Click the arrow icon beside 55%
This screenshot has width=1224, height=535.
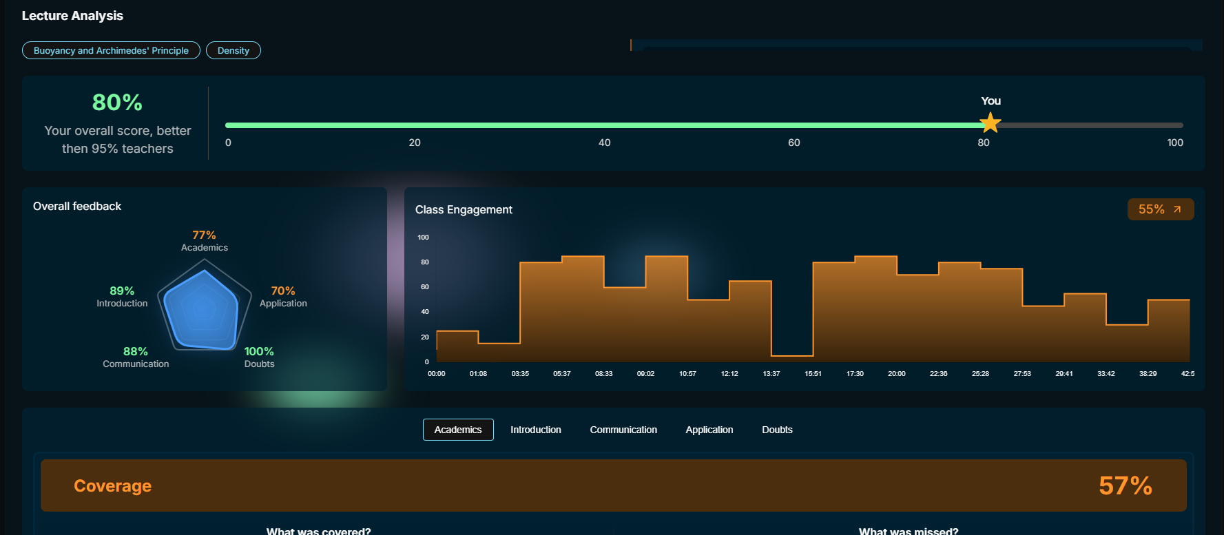pyautogui.click(x=1177, y=209)
